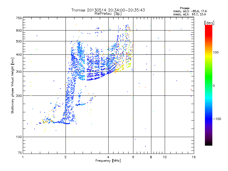Click the '4' x-axis tick label
The width and height of the screenshot is (228, 171).
[x=108, y=157]
